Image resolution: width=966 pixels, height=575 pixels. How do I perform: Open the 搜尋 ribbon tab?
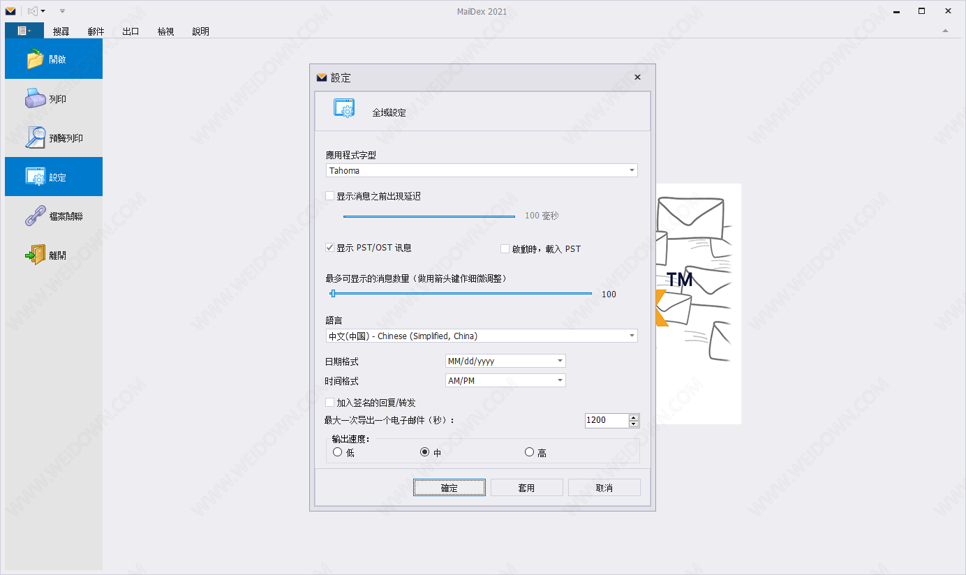61,31
